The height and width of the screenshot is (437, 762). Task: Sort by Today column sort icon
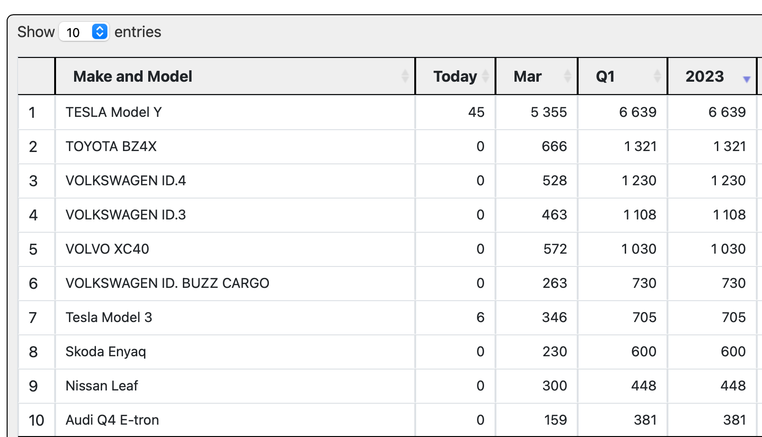click(486, 76)
